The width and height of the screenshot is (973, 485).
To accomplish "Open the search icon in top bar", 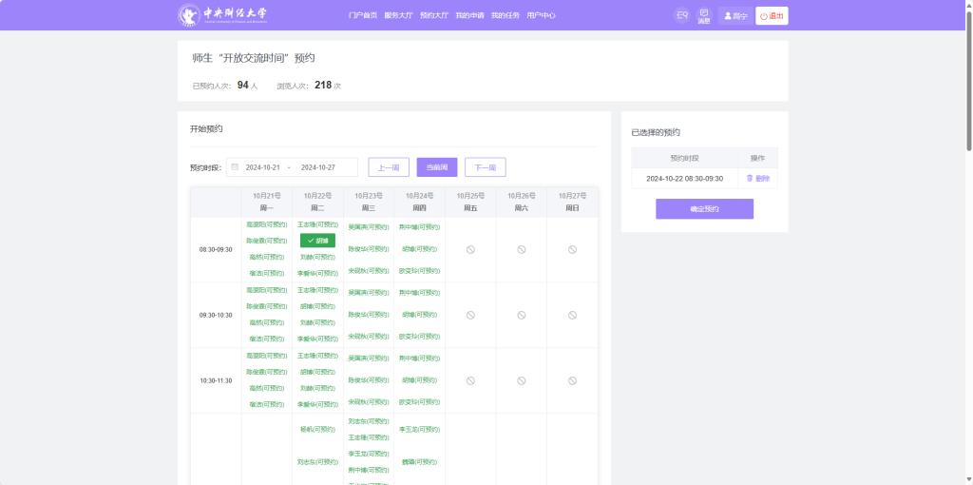I will 682,15.
